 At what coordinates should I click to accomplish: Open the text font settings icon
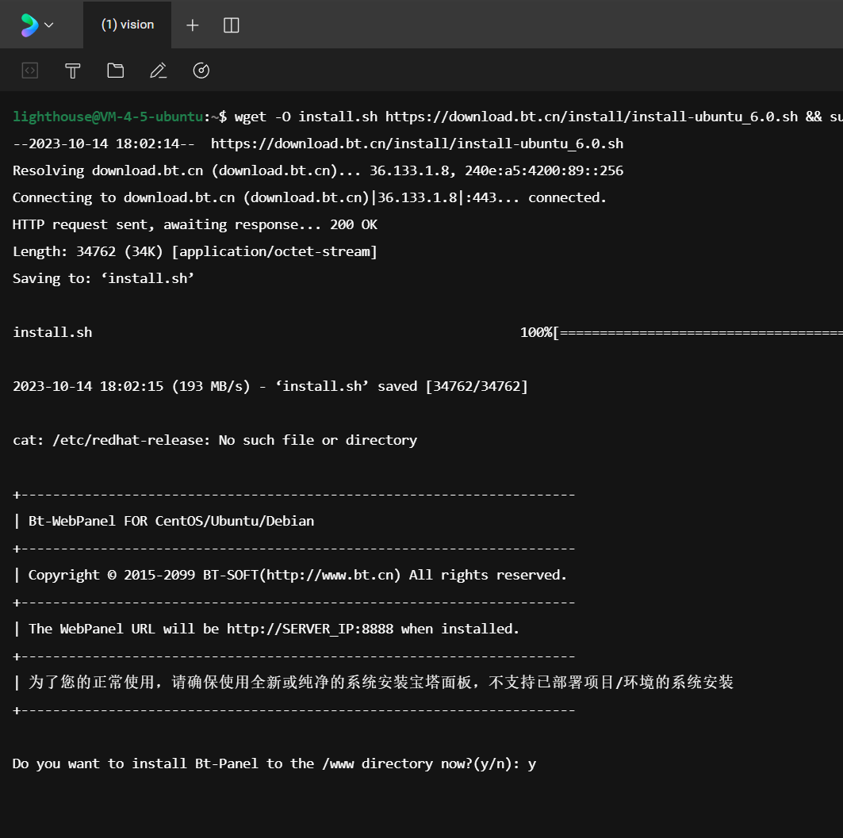pos(72,71)
